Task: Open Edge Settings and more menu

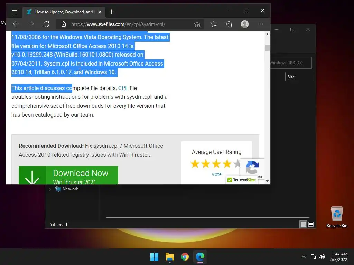Action: (x=261, y=24)
